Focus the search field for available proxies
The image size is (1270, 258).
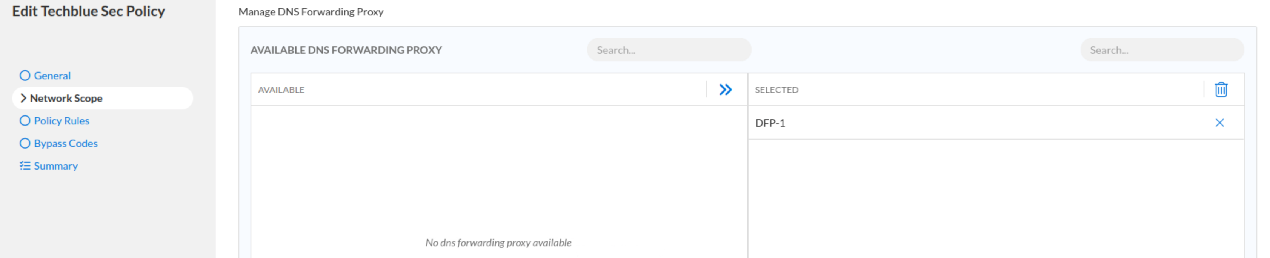[669, 50]
